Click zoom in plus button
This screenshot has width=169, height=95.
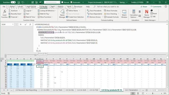(162, 93)
